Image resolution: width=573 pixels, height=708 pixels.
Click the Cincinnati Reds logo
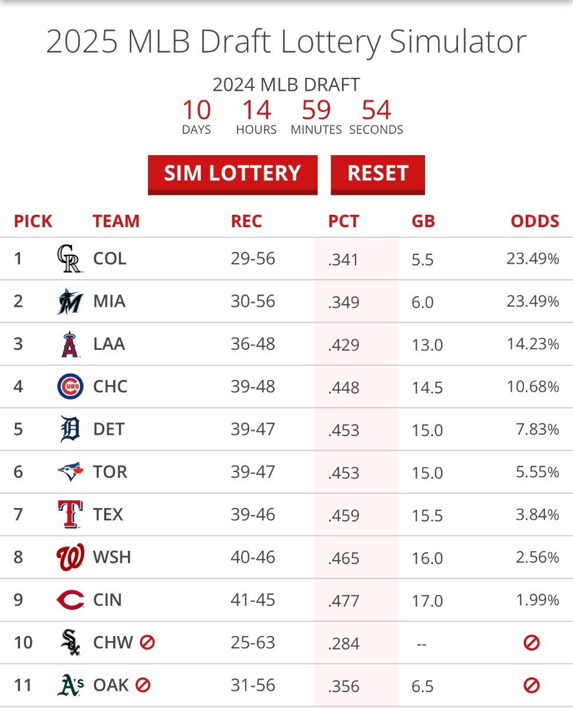click(x=70, y=600)
